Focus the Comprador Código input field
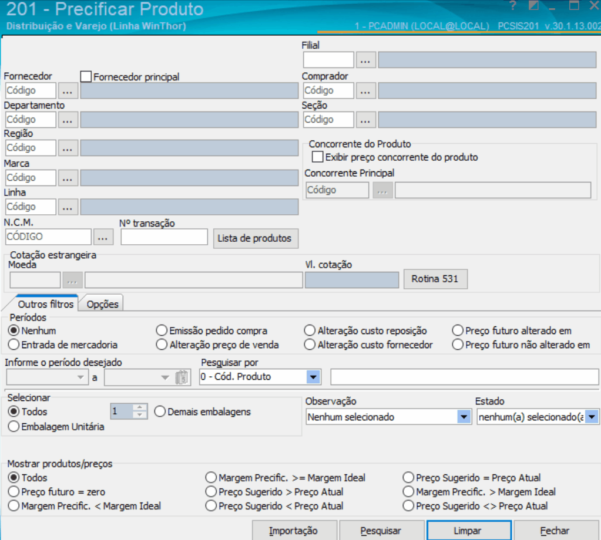This screenshot has height=540, width=601. click(x=328, y=91)
